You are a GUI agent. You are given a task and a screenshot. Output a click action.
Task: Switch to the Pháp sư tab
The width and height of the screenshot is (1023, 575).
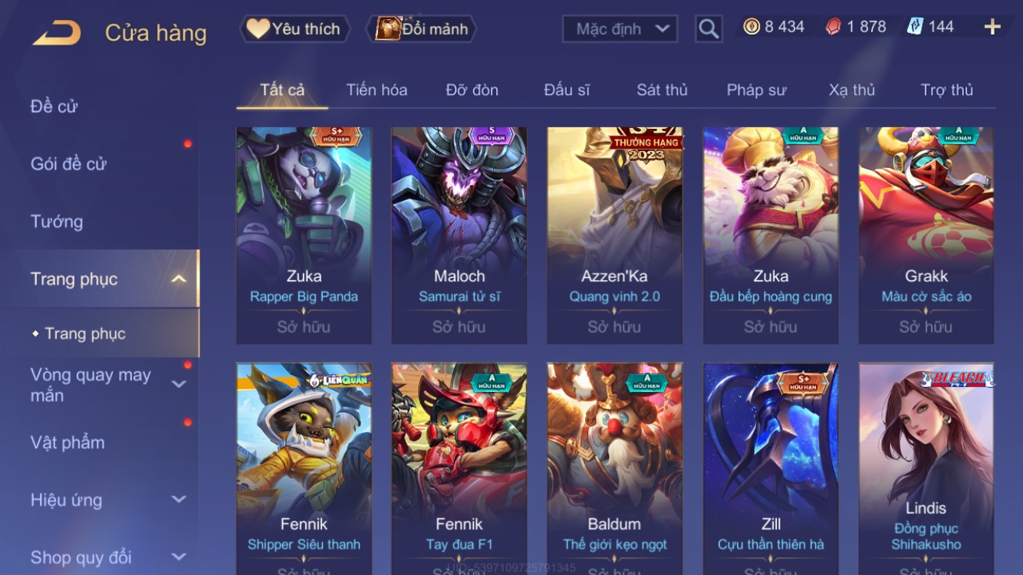click(x=756, y=90)
